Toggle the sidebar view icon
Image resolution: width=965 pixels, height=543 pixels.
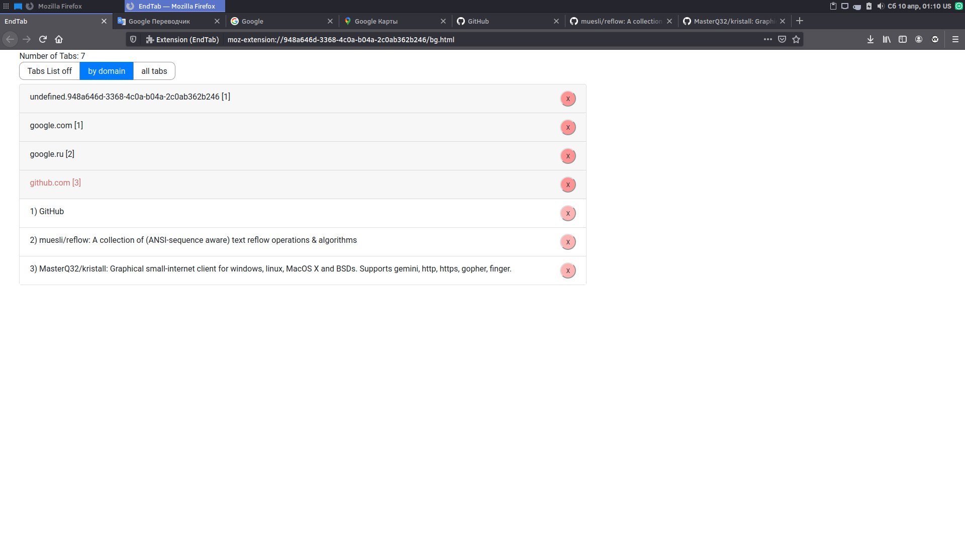[903, 39]
